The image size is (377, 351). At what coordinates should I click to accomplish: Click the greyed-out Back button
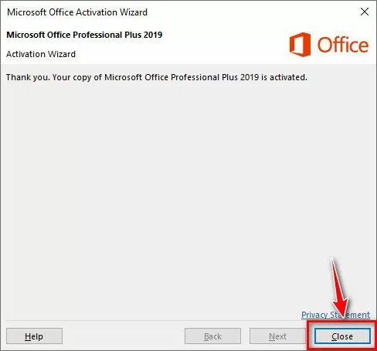(212, 336)
